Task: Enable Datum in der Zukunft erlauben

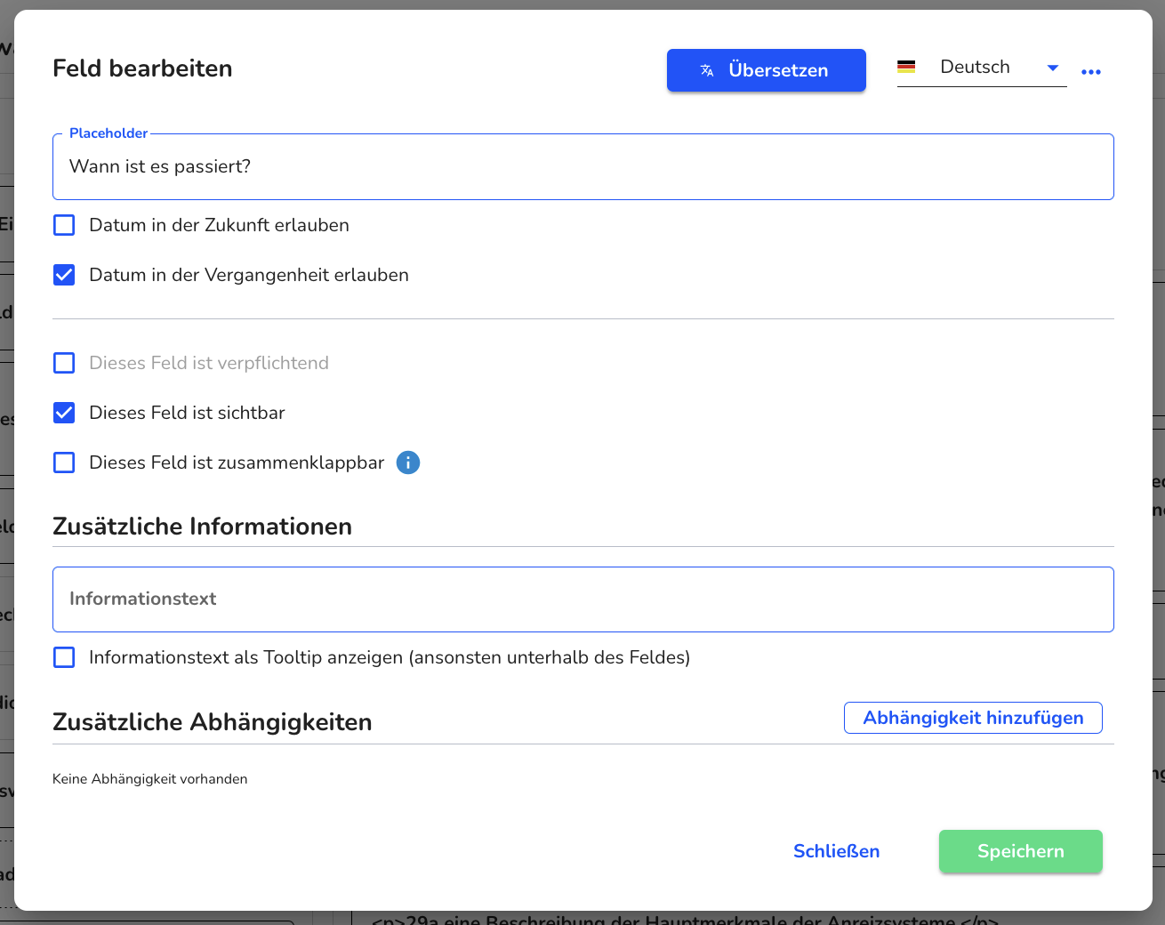Action: 64,225
